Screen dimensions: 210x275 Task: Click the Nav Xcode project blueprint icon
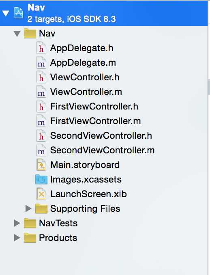pyautogui.click(x=18, y=13)
